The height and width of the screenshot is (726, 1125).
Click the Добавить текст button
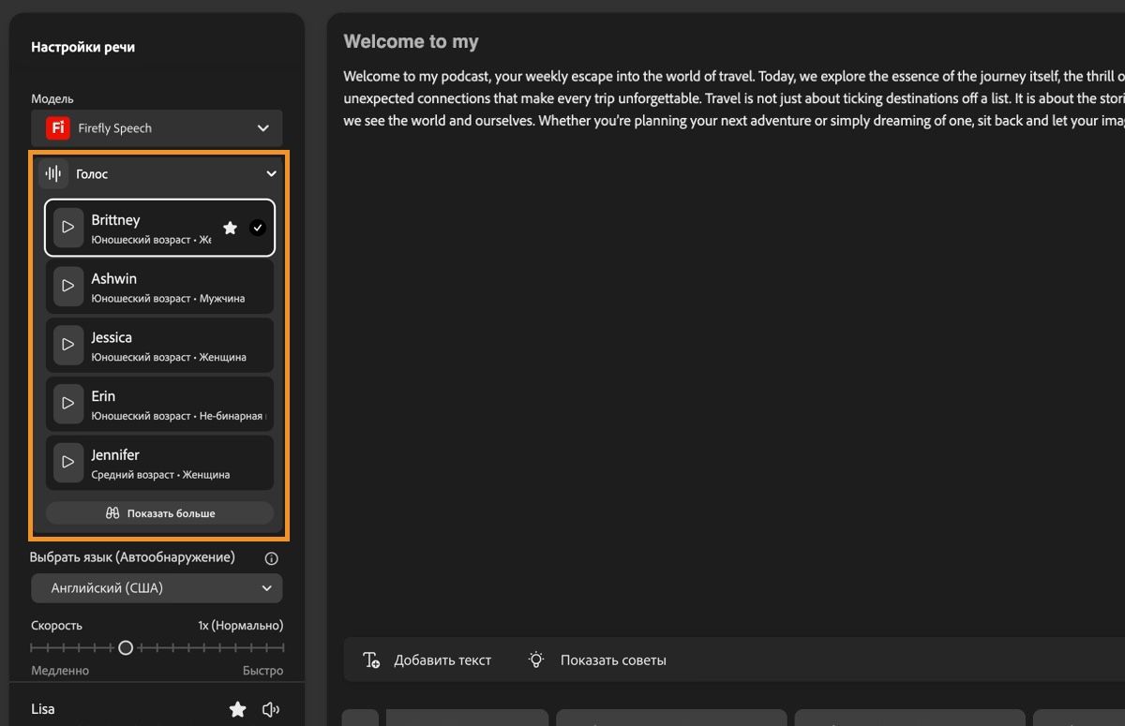coord(427,660)
